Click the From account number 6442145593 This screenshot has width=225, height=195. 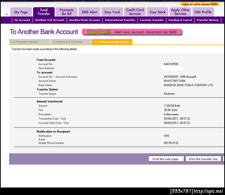(171, 64)
